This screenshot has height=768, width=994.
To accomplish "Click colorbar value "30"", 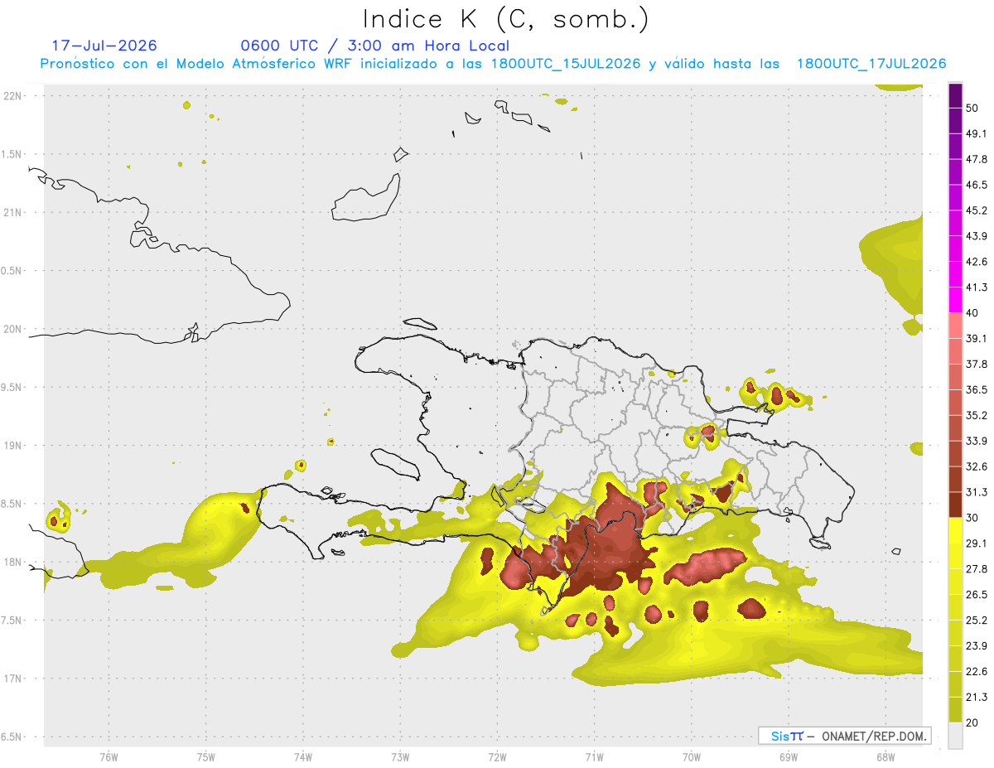I will 972,518.
